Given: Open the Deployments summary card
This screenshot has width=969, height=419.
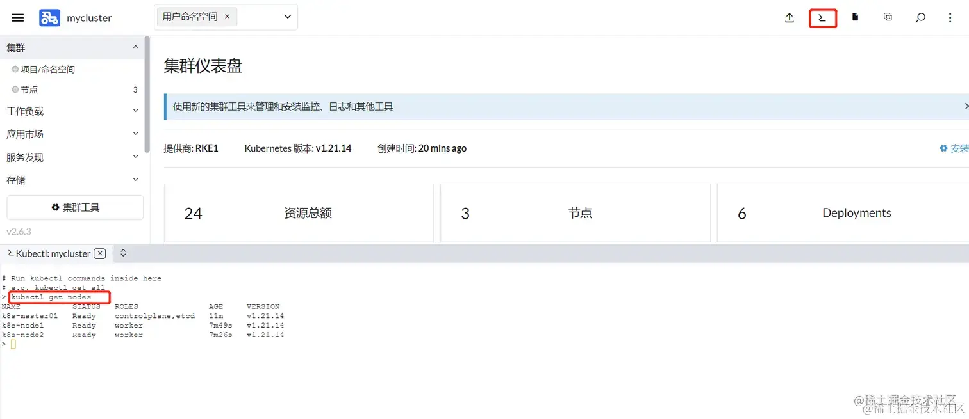Looking at the screenshot, I should tap(843, 213).
